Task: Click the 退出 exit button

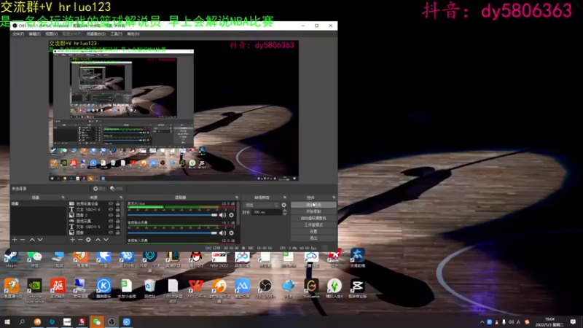Action: coord(313,238)
